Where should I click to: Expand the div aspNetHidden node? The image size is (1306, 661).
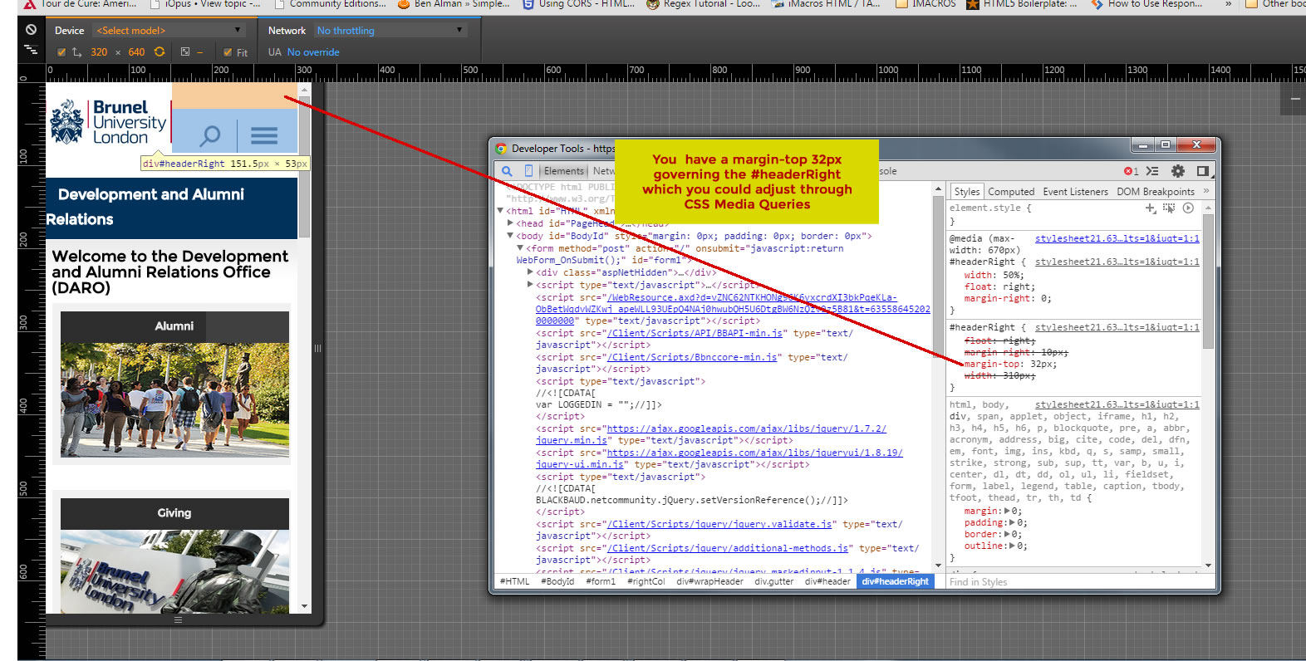pyautogui.click(x=530, y=272)
